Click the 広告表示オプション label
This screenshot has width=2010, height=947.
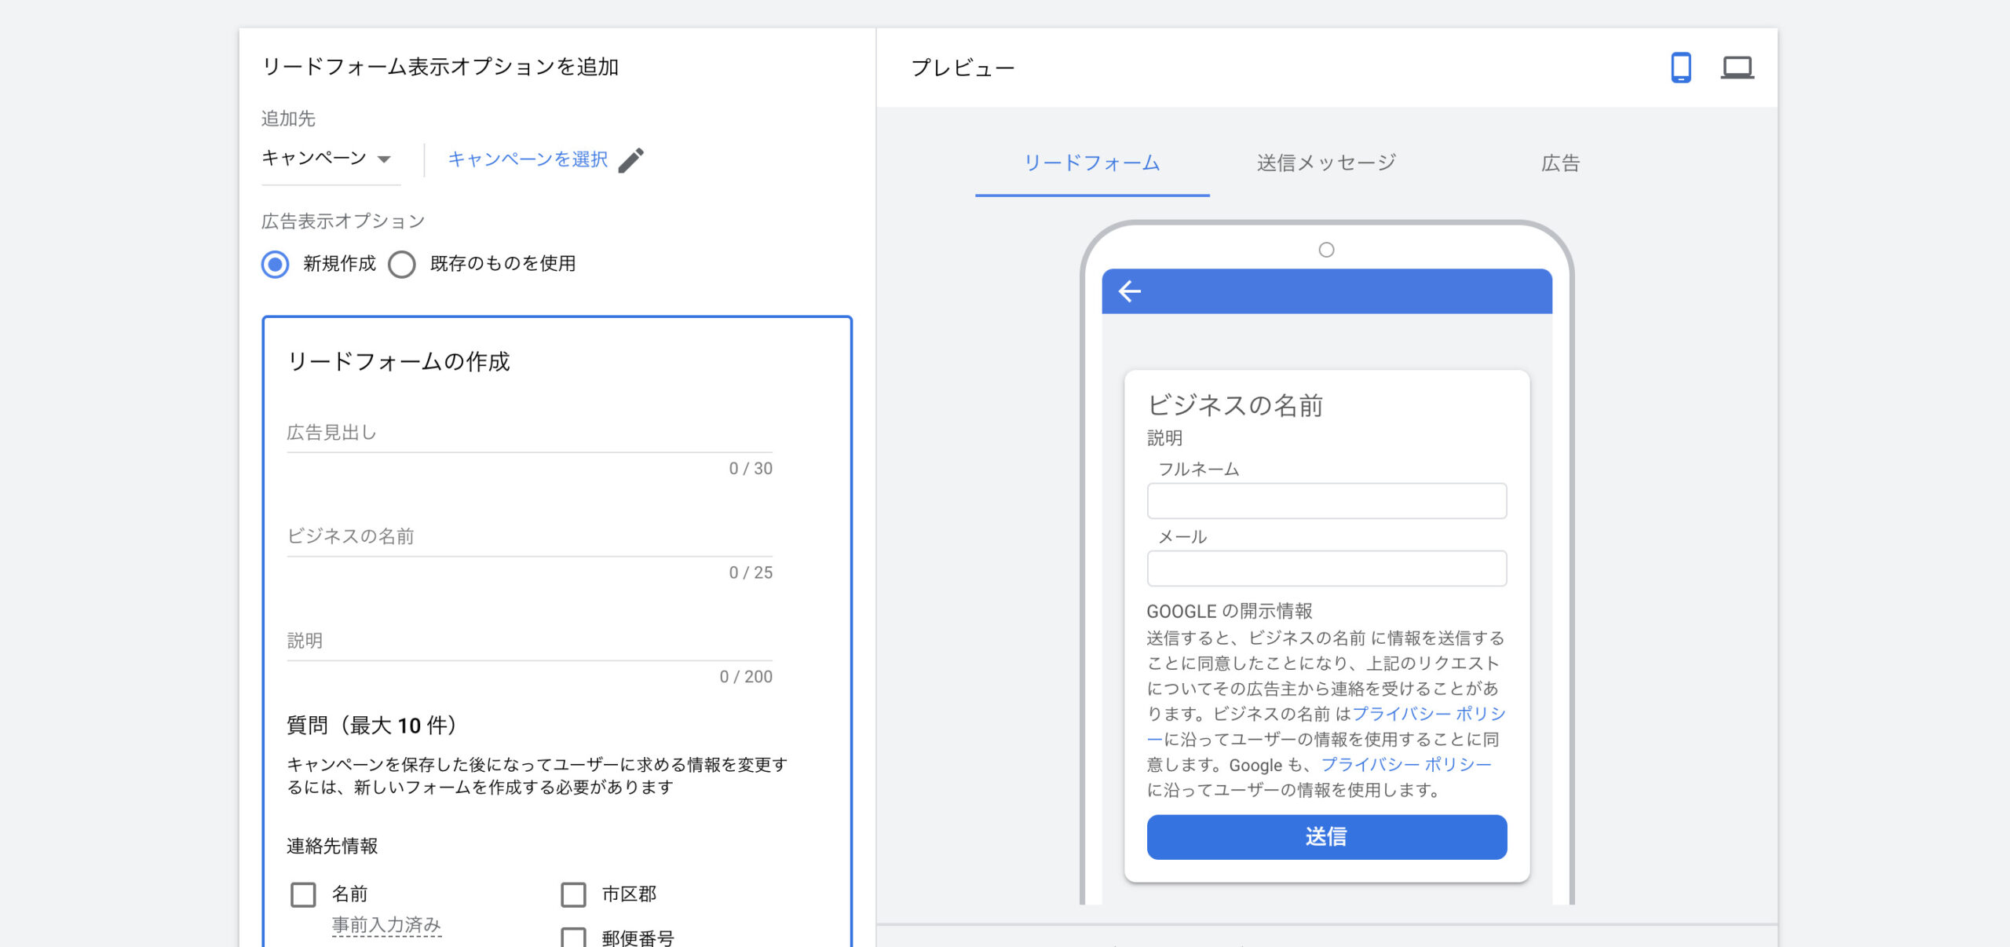click(343, 221)
